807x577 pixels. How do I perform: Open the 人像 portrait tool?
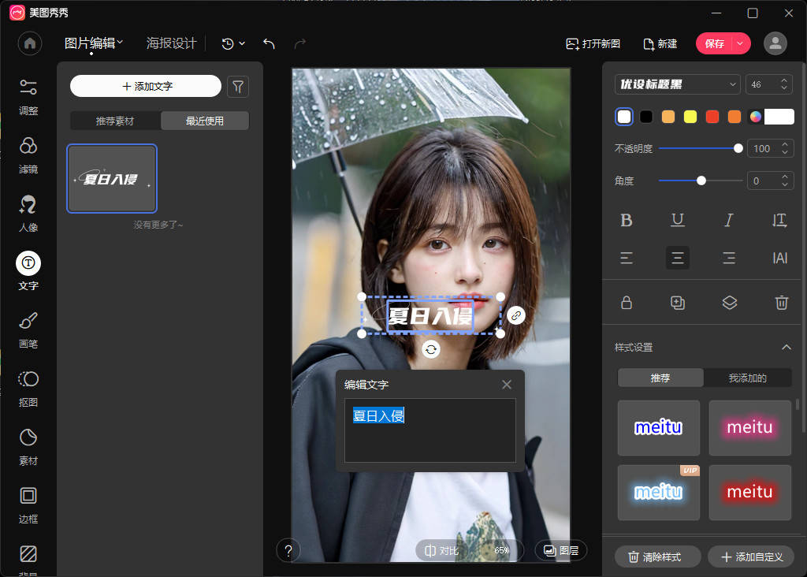[x=28, y=213]
